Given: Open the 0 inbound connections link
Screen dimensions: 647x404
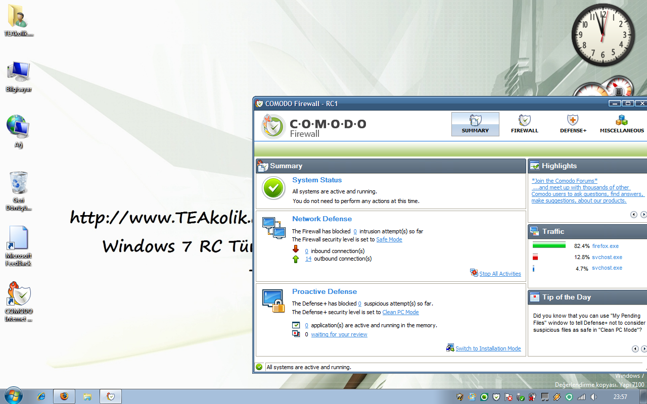Looking at the screenshot, I should point(307,251).
